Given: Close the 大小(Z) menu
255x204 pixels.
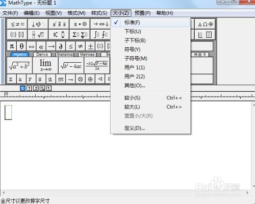Looking at the screenshot, I should tap(121, 13).
